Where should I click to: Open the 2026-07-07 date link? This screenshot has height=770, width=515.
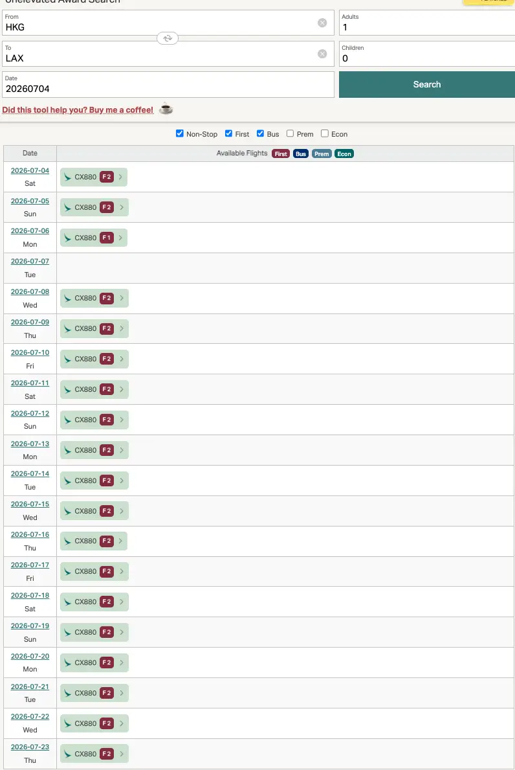(30, 261)
